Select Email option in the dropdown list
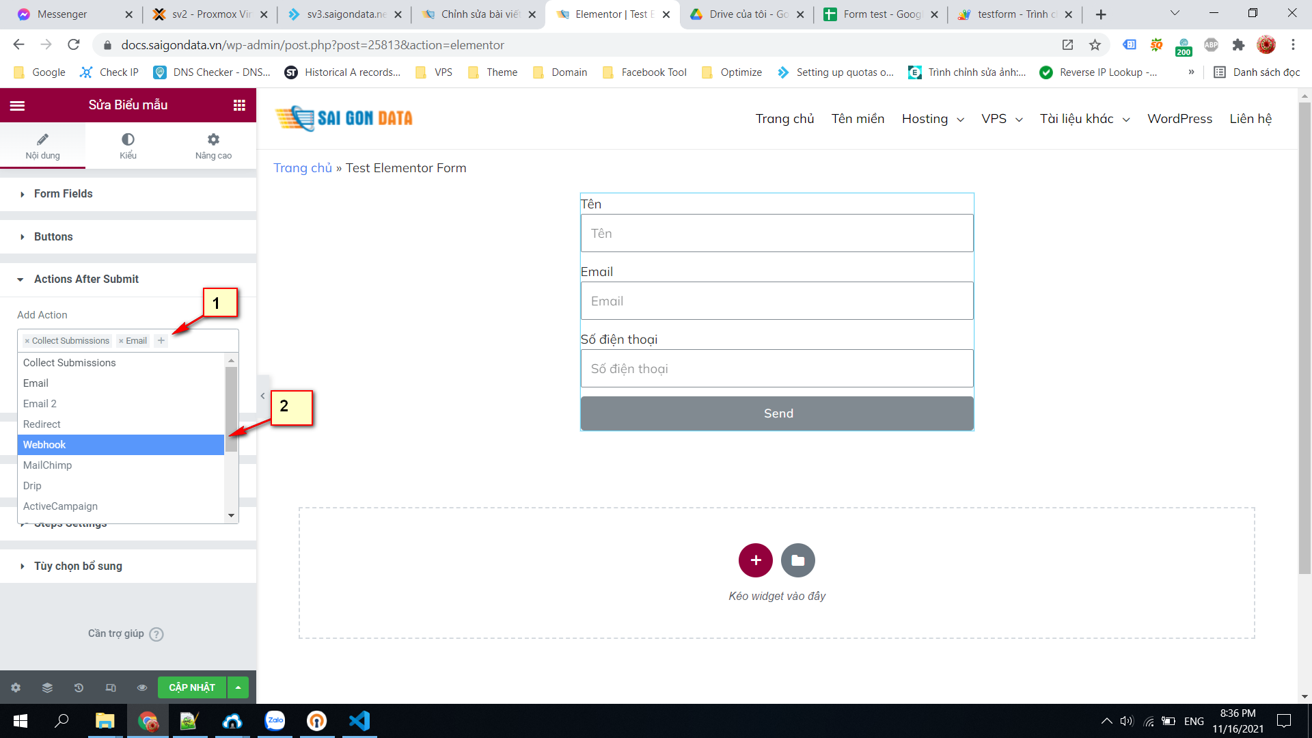The image size is (1312, 738). click(x=121, y=383)
